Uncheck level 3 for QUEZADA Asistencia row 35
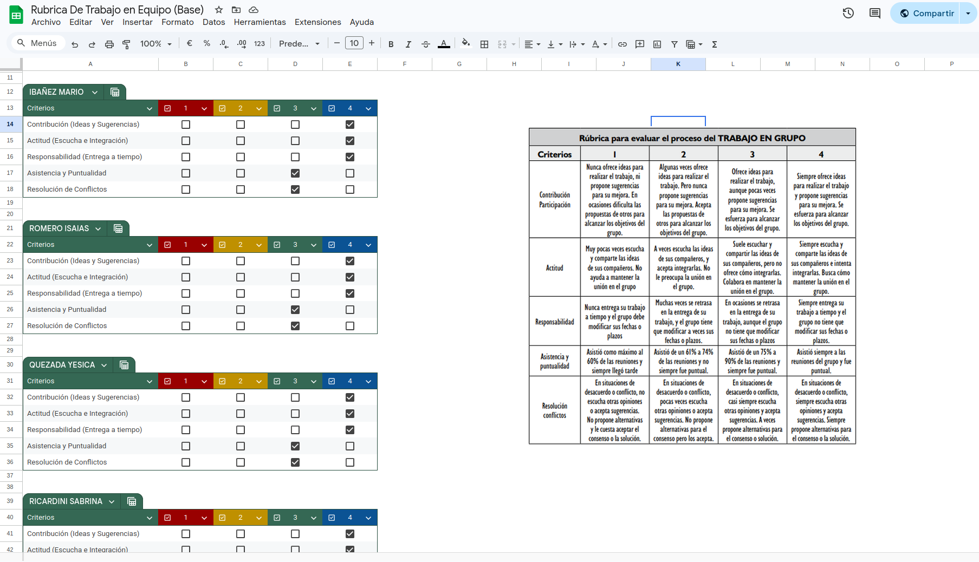Screen dimensions: 979x562 pos(295,446)
